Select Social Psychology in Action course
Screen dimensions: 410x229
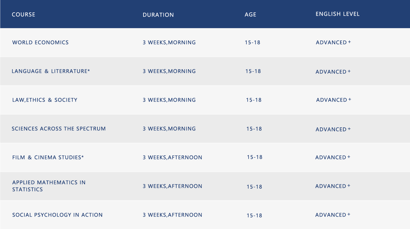click(x=58, y=215)
